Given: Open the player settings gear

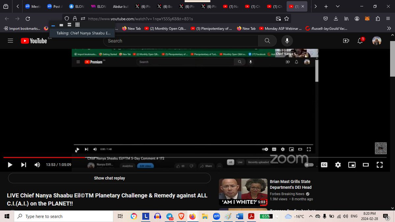Looking at the screenshot, I should [338, 165].
